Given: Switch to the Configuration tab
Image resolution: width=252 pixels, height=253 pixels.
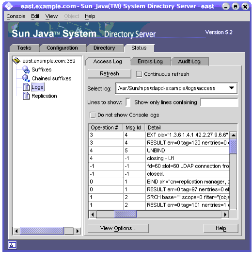Looking at the screenshot, I should pyautogui.click(x=63, y=48).
